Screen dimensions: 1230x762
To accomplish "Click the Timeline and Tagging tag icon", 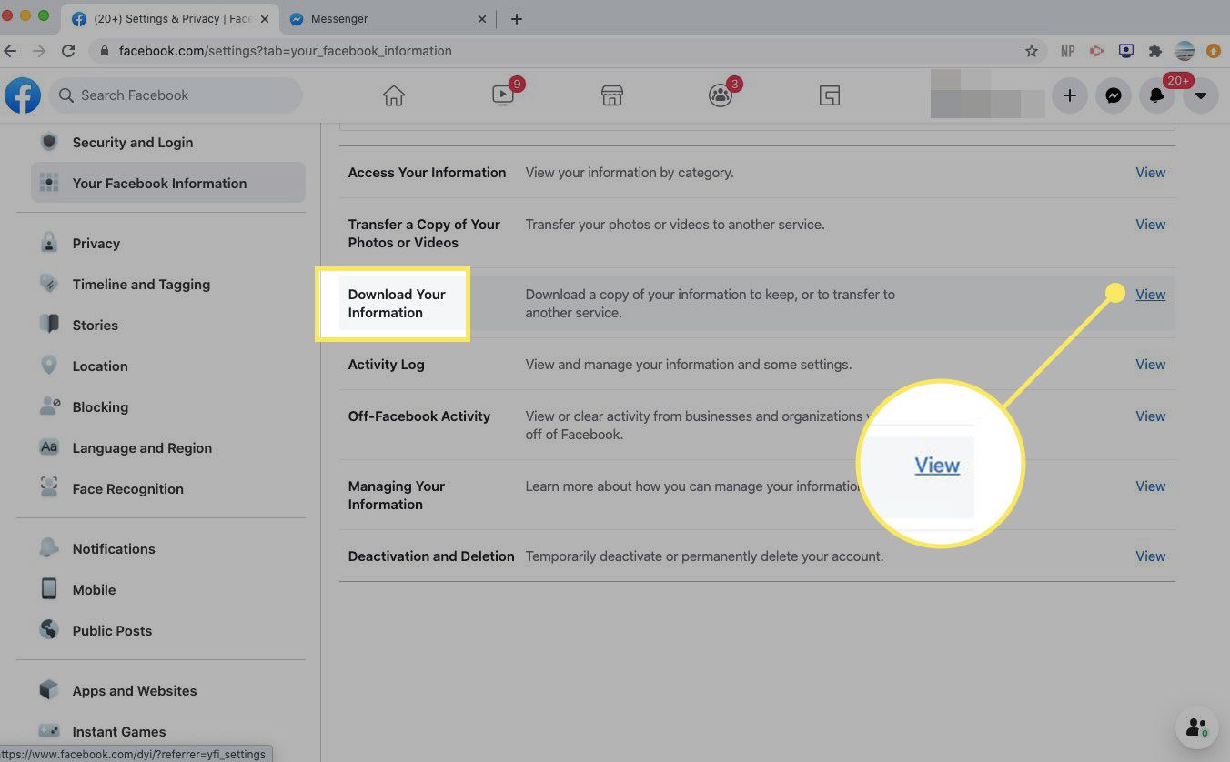I will point(49,284).
